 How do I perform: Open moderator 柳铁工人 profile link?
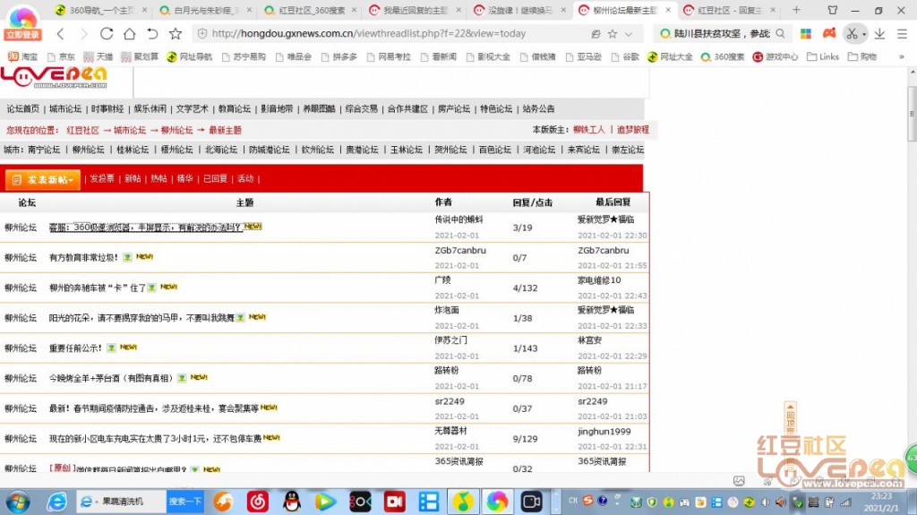point(589,129)
